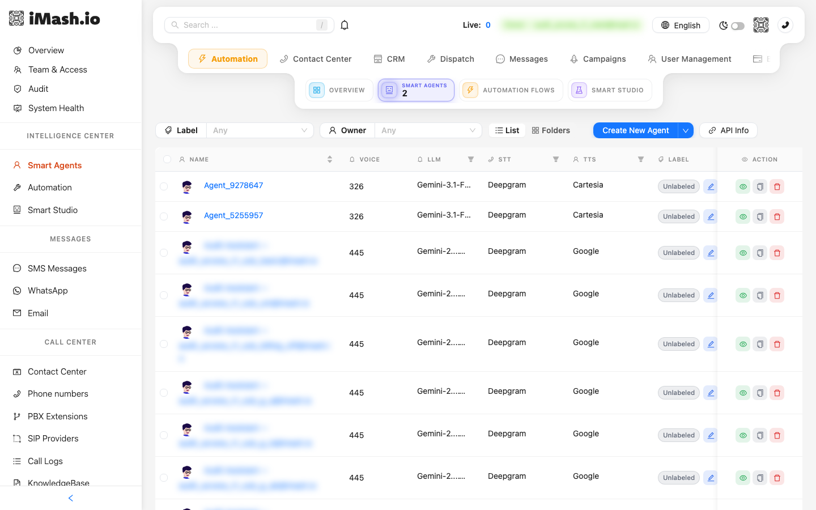Open the Agent_9278647 link
The height and width of the screenshot is (510, 816).
(x=233, y=185)
